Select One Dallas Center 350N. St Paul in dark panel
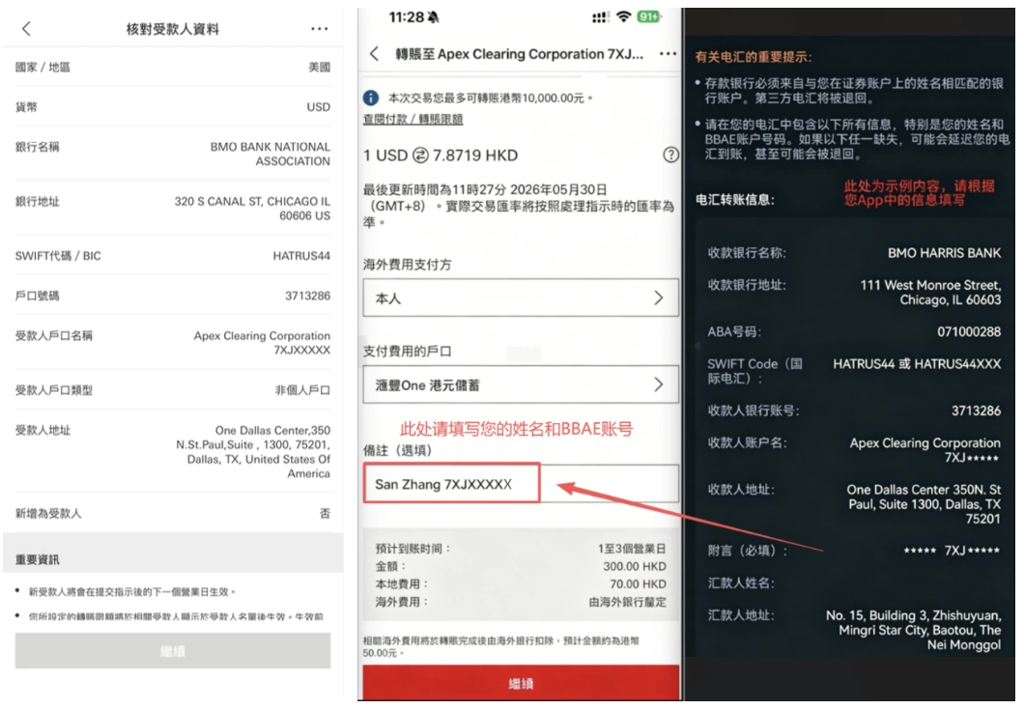The width and height of the screenshot is (1024, 709). [x=924, y=504]
